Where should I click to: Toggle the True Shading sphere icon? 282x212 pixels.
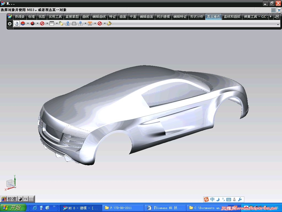[17, 23]
